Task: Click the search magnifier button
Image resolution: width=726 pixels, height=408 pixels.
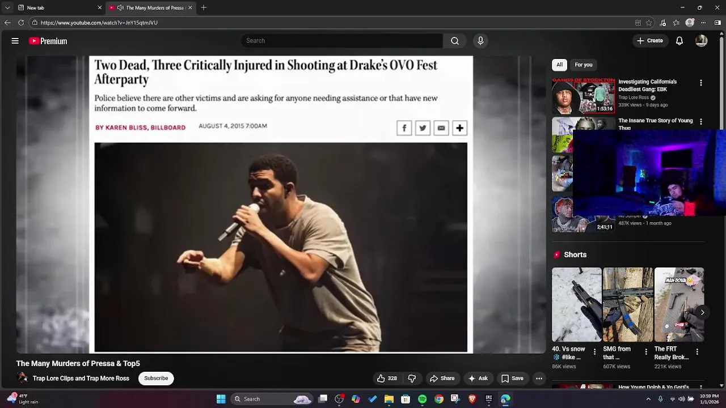Action: click(455, 41)
